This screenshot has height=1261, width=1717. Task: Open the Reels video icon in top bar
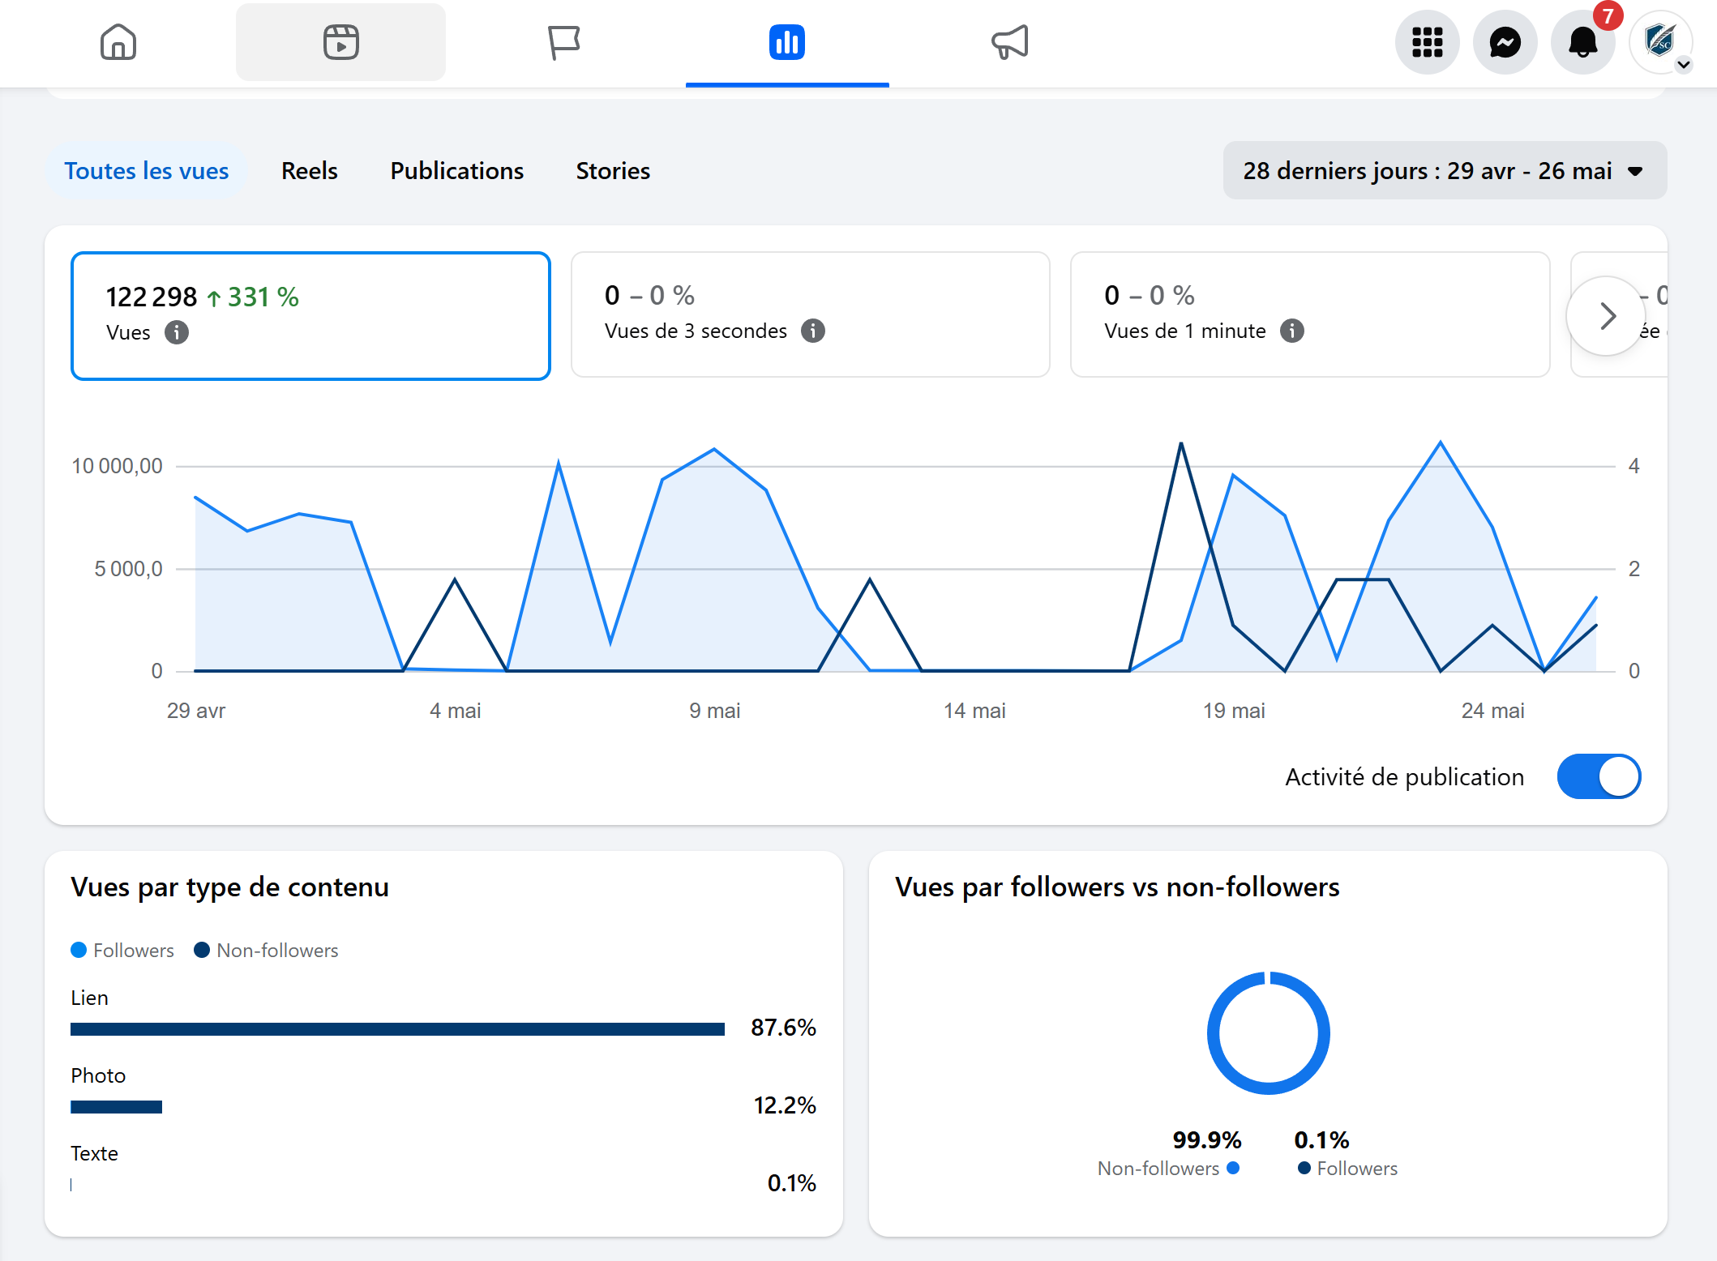[340, 42]
